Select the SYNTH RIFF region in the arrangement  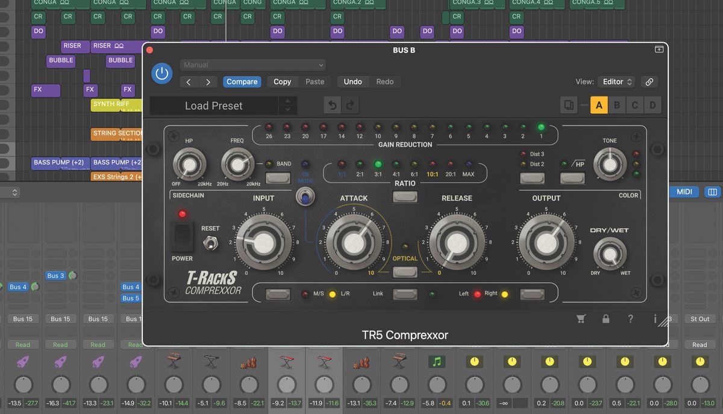click(113, 104)
